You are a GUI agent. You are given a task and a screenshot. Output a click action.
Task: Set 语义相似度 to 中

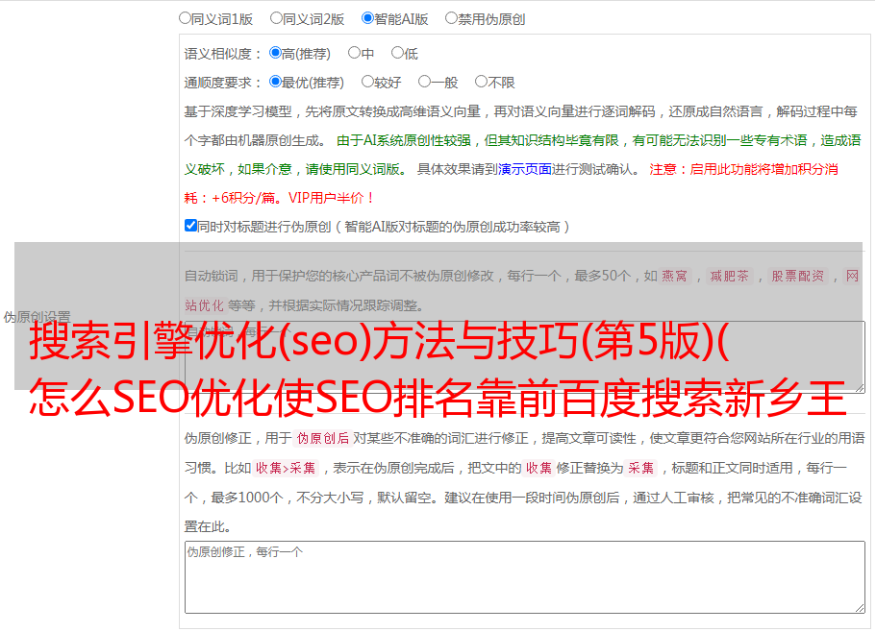click(354, 53)
